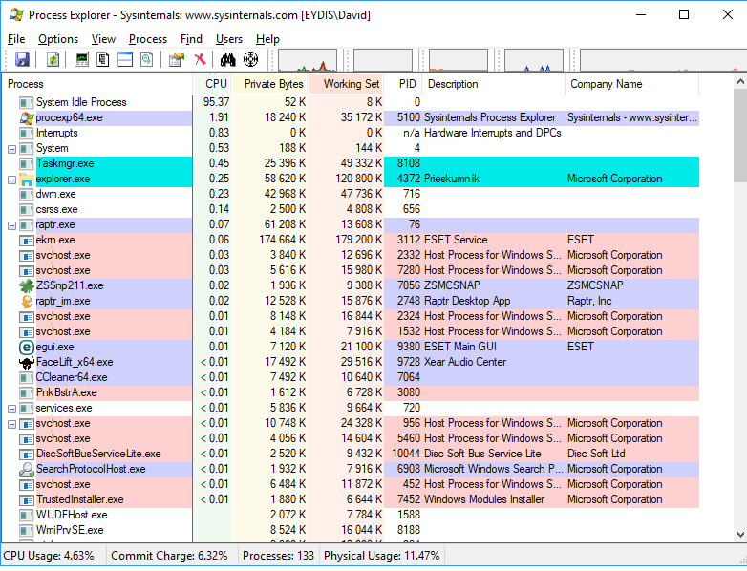This screenshot has height=571, width=747.
Task: Select the WmiPrvSE.exe process row
Action: pyautogui.click(x=352, y=530)
